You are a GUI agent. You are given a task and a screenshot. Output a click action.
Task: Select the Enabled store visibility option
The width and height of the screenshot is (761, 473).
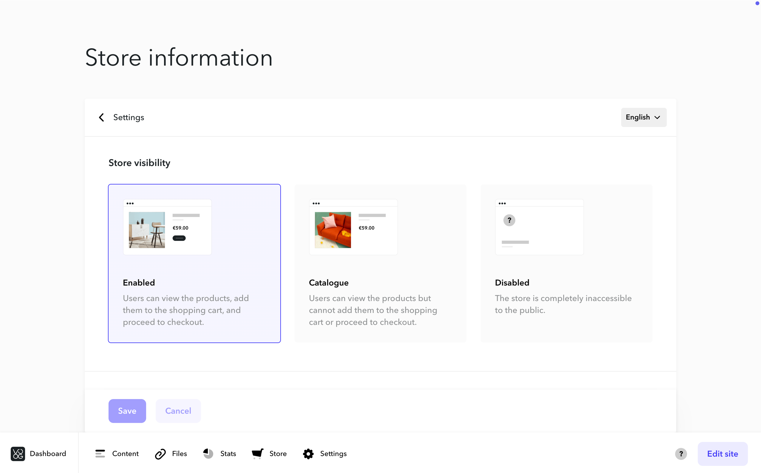(x=194, y=263)
